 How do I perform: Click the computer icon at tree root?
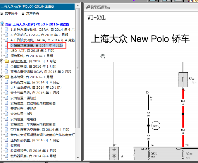[x=2, y=24]
